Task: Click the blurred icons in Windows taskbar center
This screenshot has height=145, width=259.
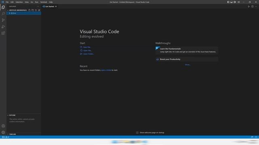Action: (x=129, y=142)
